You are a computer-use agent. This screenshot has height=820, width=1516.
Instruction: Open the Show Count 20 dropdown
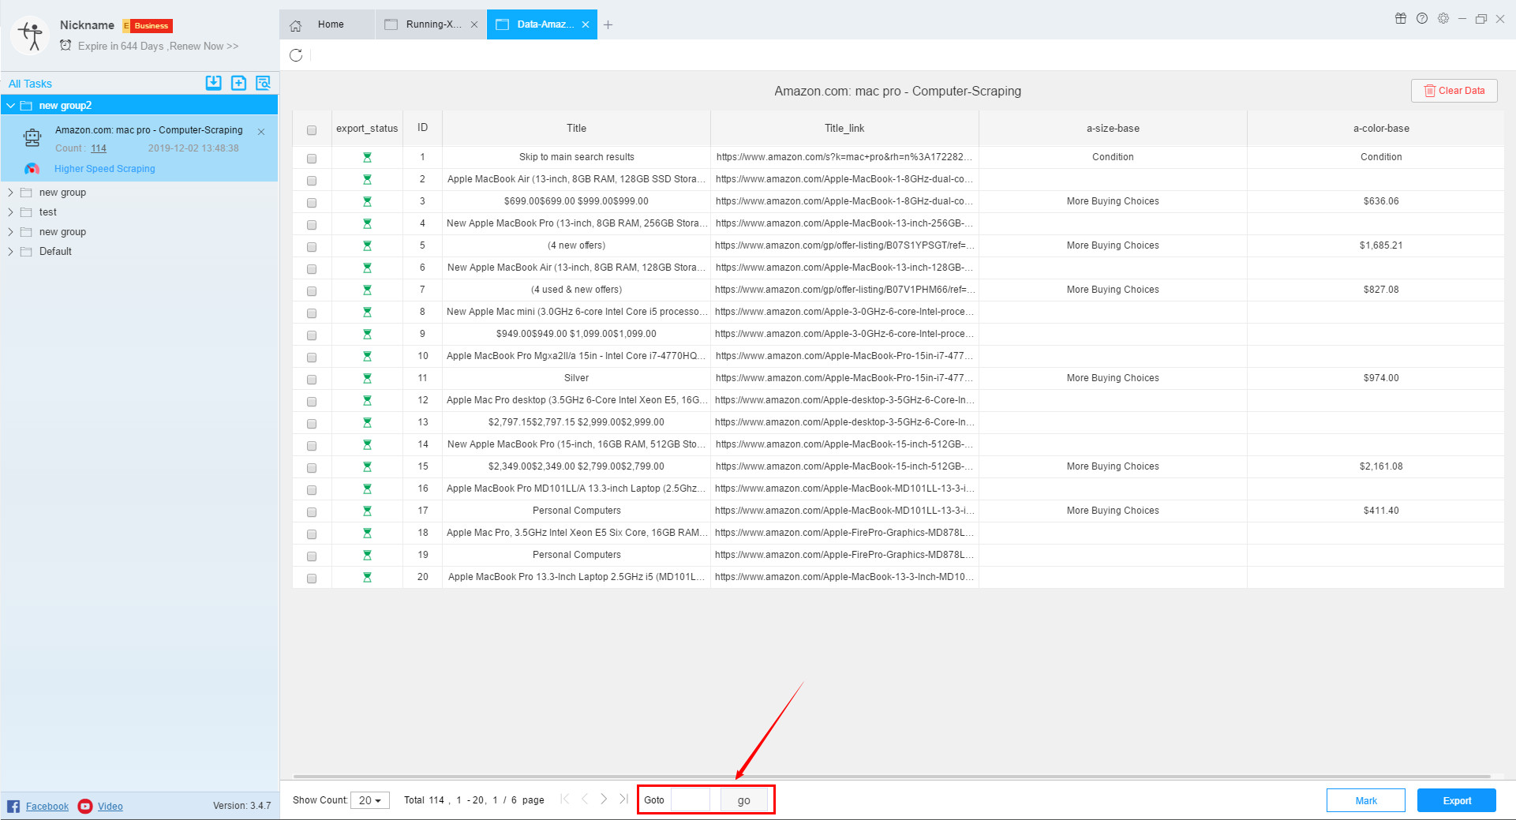click(x=370, y=800)
